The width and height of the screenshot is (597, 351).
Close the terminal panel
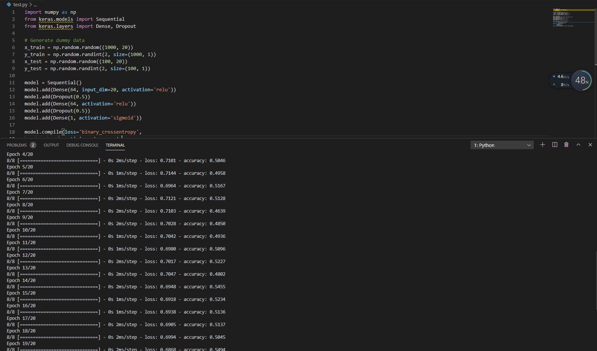pos(590,145)
